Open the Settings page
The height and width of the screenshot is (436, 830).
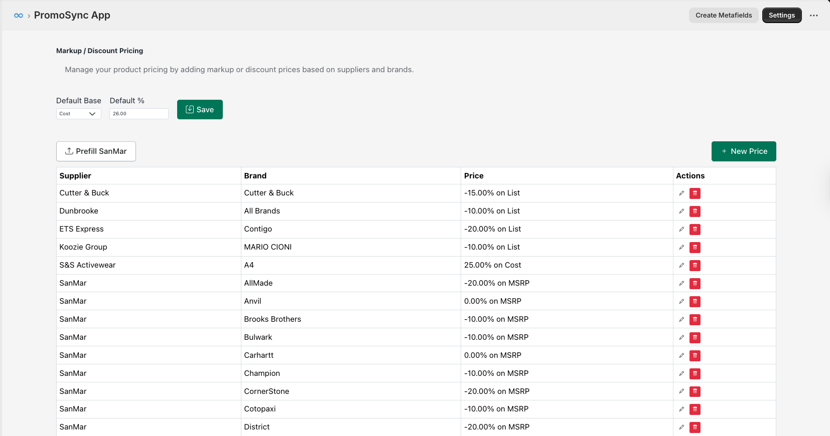coord(782,16)
